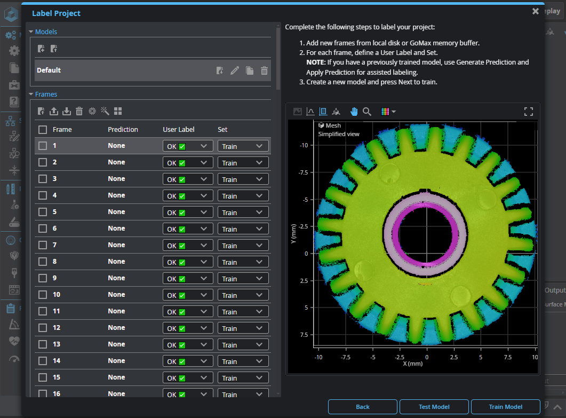Screen dimensions: 566x418
Task: Expand viewer to fullscreen
Action: 529,112
